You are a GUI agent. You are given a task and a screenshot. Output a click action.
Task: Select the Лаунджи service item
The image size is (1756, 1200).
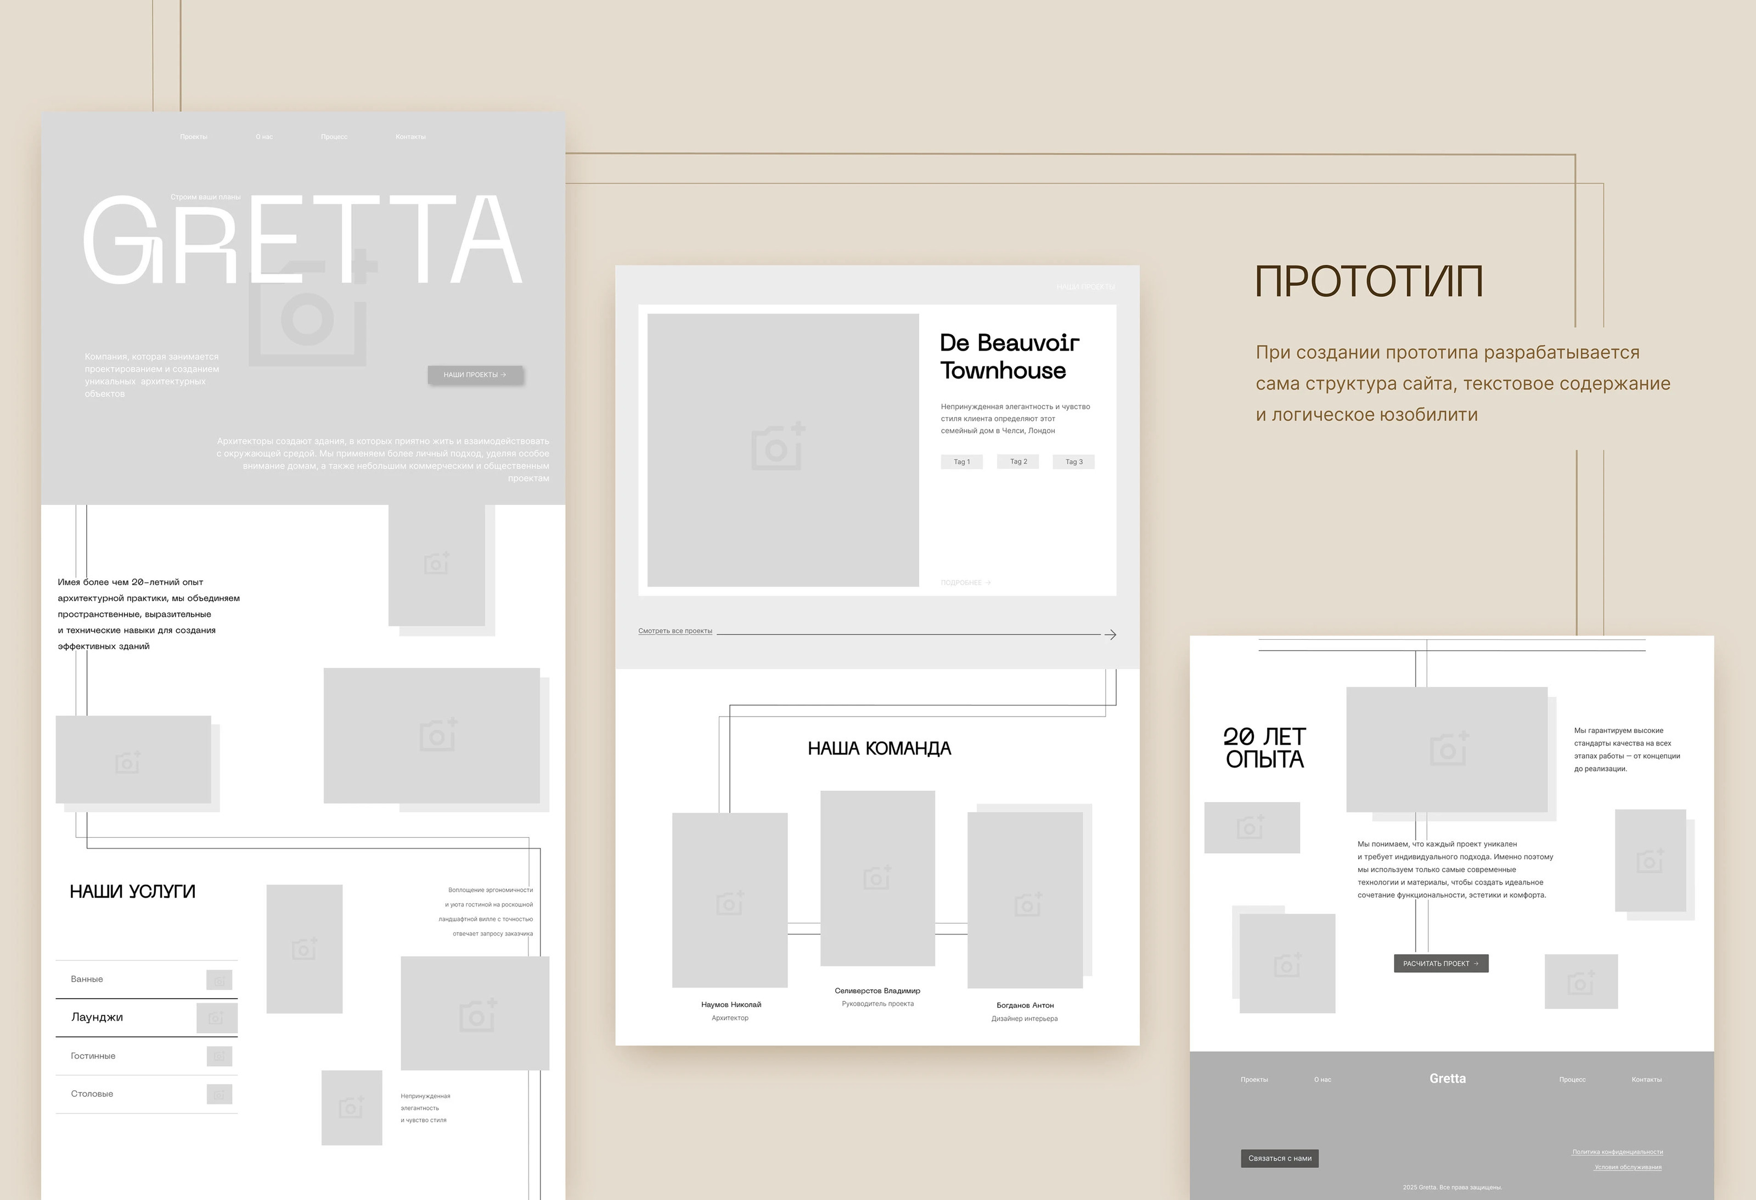click(x=97, y=1017)
